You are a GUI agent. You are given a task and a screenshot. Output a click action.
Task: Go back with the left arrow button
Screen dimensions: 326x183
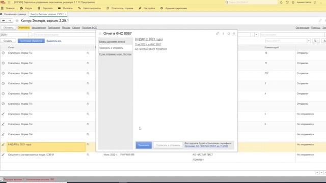pyautogui.click(x=4, y=21)
